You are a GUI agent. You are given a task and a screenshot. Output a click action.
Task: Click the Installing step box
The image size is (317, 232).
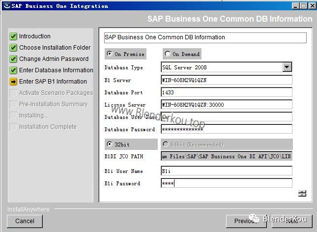click(x=13, y=116)
